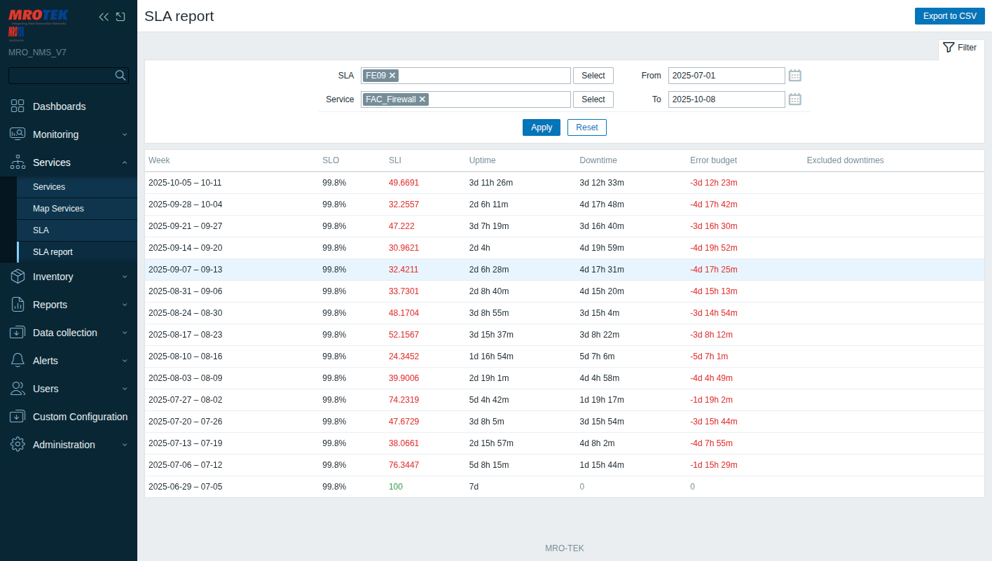This screenshot has width=992, height=561.
Task: Open Dashboards via its grid icon
Action: coord(18,106)
